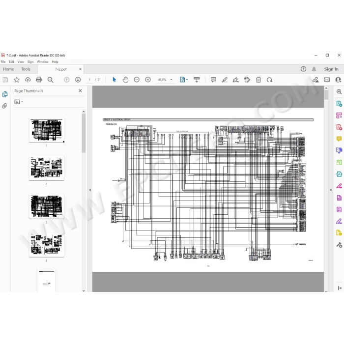Select the 7-2.pdf document tab

tap(61, 69)
